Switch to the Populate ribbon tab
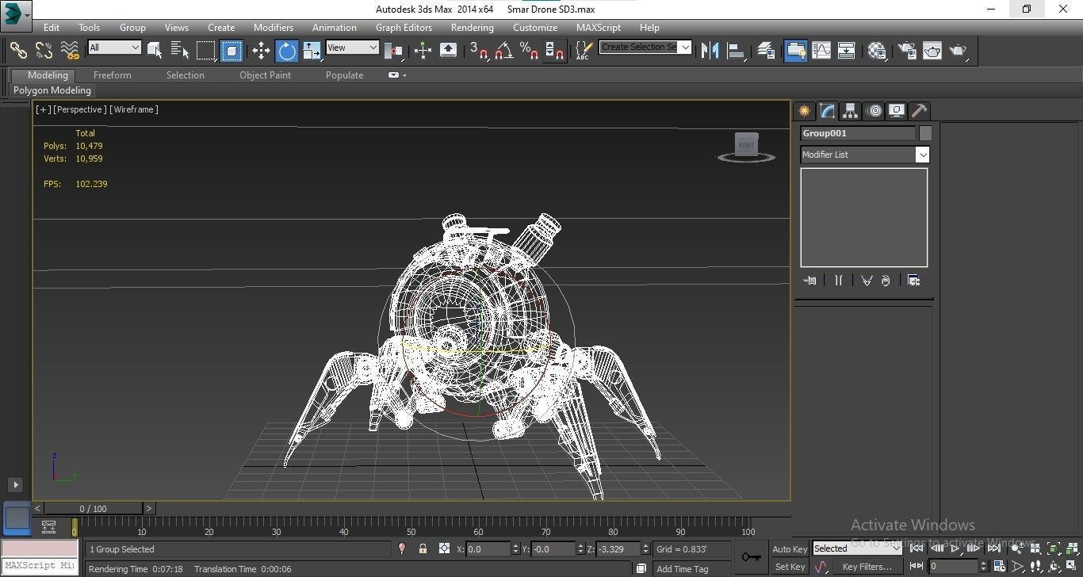This screenshot has width=1083, height=577. coord(344,75)
